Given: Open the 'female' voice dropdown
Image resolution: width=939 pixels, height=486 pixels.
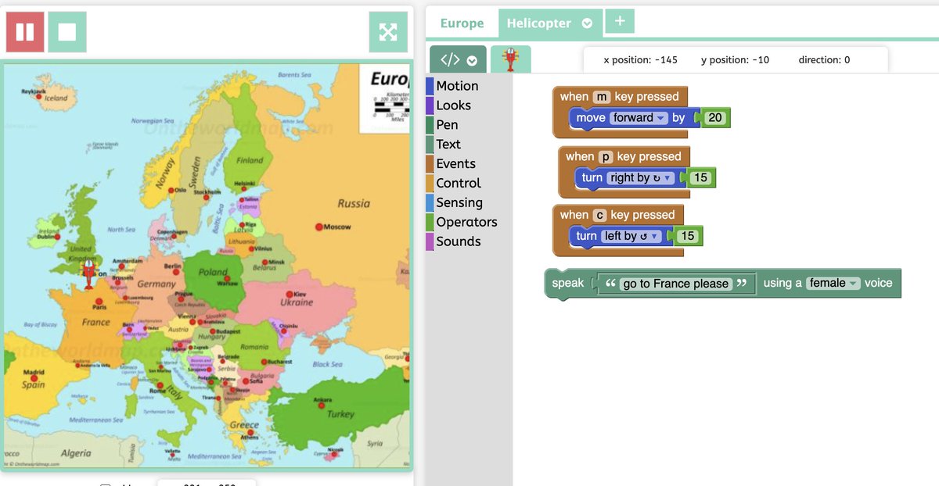Looking at the screenshot, I should [834, 284].
